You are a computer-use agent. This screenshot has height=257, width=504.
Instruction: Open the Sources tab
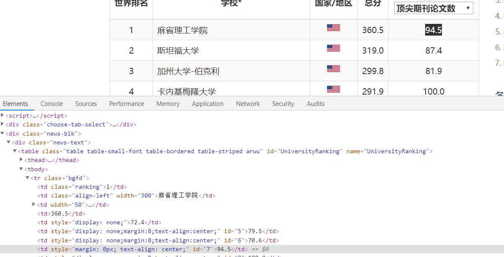coord(86,104)
